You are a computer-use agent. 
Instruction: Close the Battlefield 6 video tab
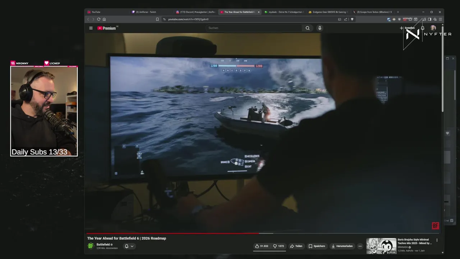pos(258,12)
